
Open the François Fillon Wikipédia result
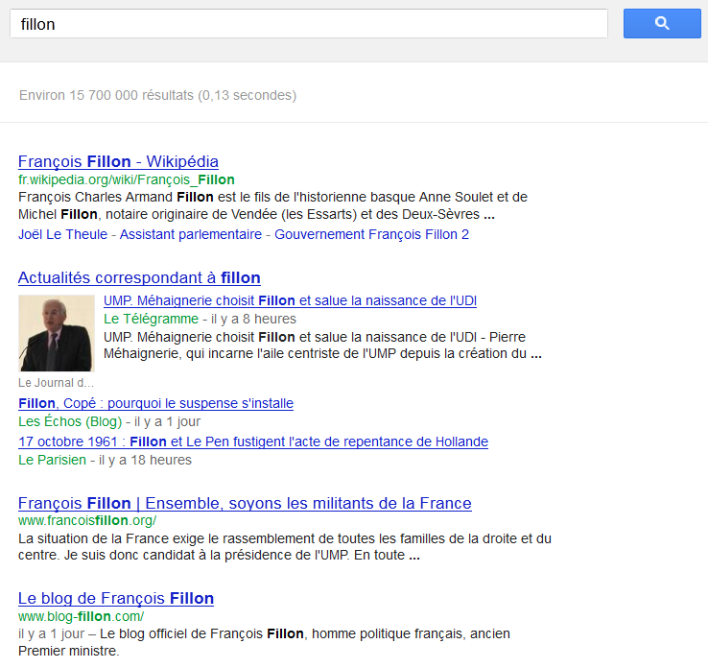pyautogui.click(x=118, y=161)
